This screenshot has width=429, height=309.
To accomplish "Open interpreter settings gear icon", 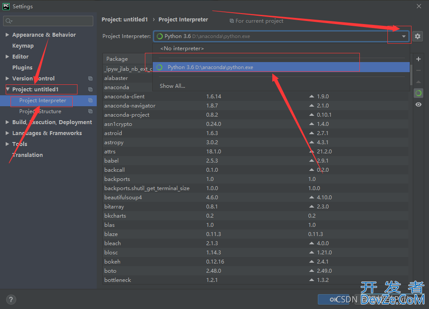I will pos(418,36).
